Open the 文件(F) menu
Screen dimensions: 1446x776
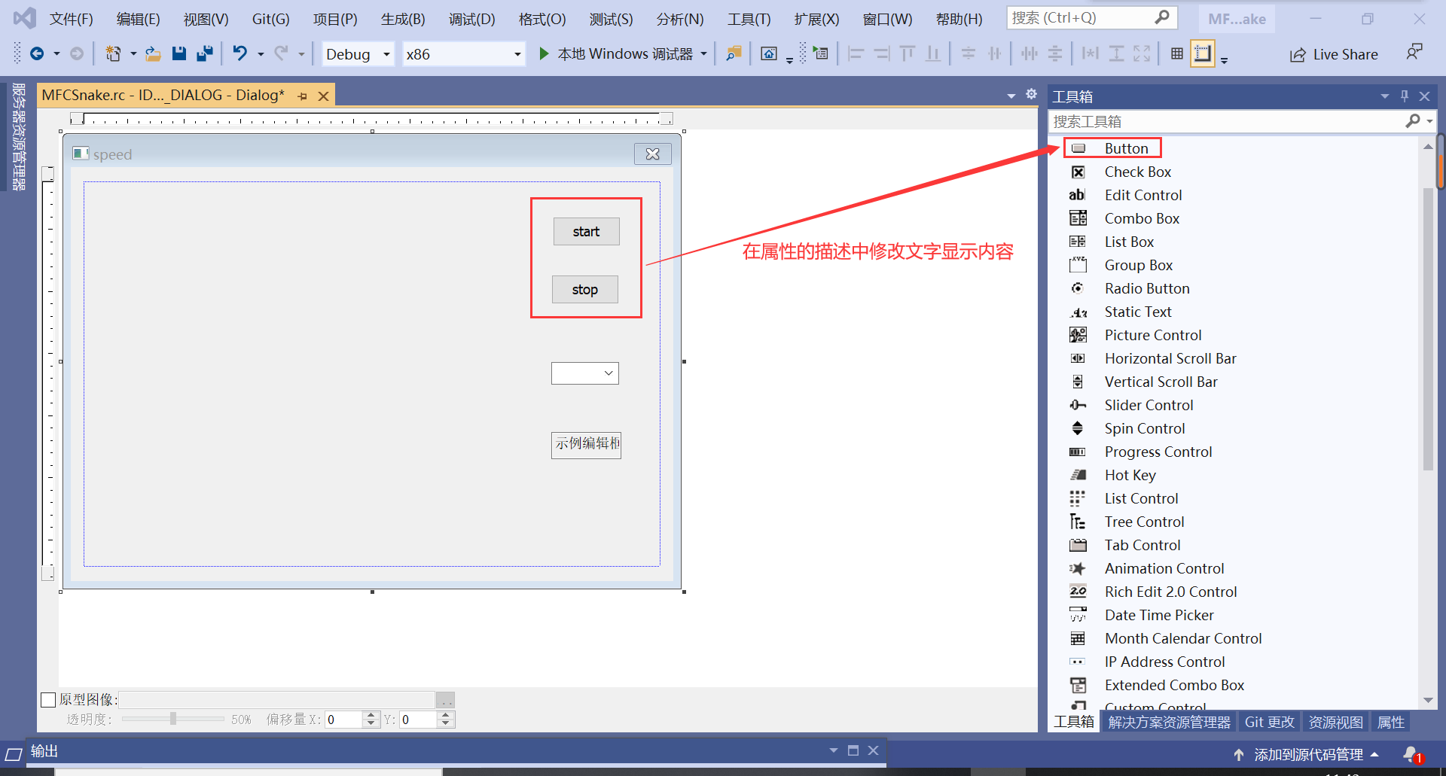[72, 19]
